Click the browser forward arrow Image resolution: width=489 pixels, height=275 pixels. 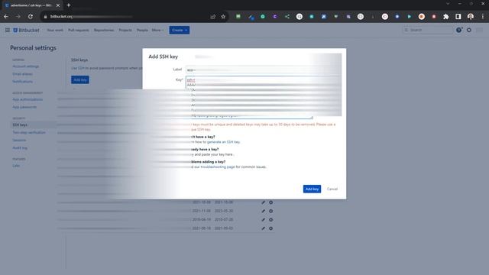tap(18, 17)
